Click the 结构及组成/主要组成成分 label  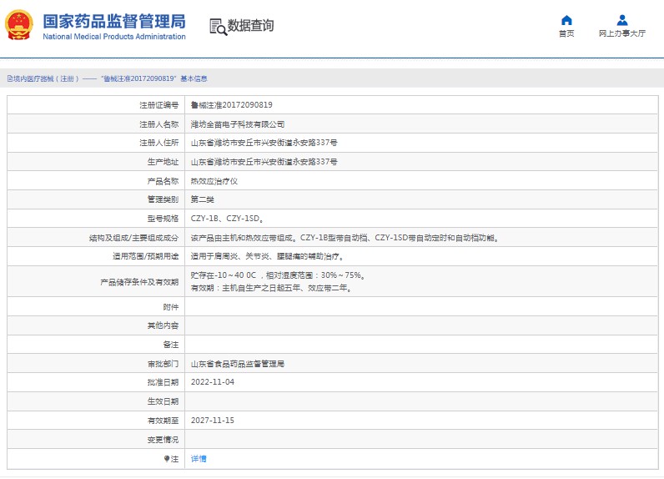tap(133, 238)
